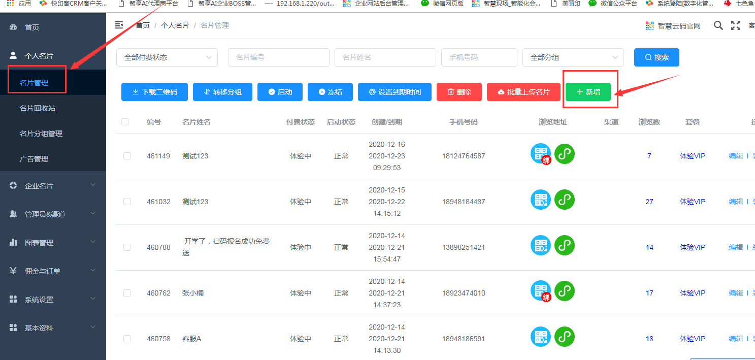Go to 名片分组管理 in sidebar

point(41,134)
